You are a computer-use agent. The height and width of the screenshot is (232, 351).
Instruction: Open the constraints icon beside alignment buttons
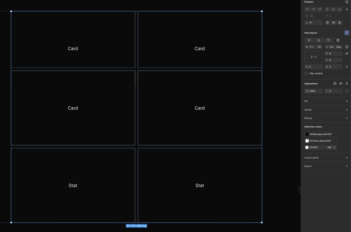click(x=347, y=9)
